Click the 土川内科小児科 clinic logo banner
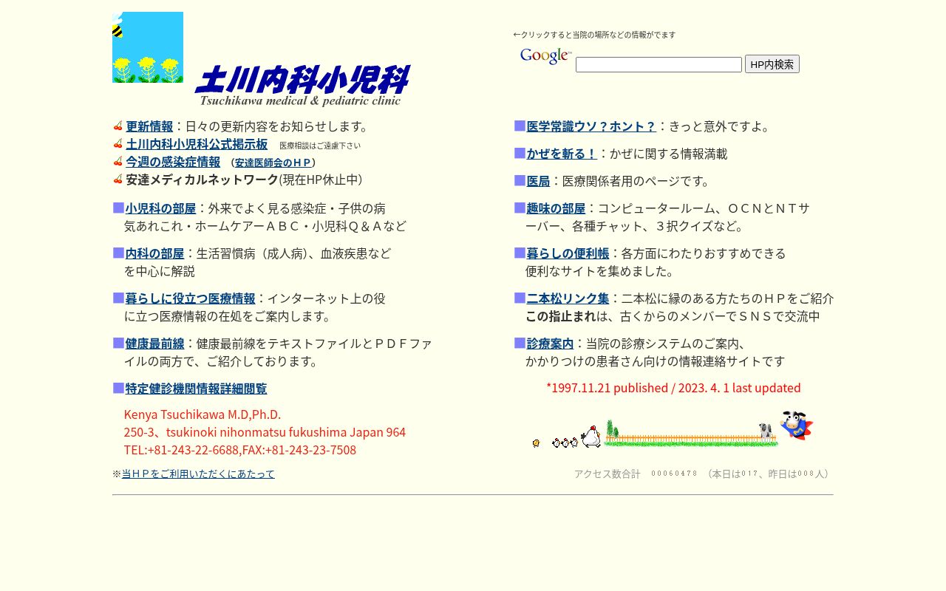 pos(302,86)
